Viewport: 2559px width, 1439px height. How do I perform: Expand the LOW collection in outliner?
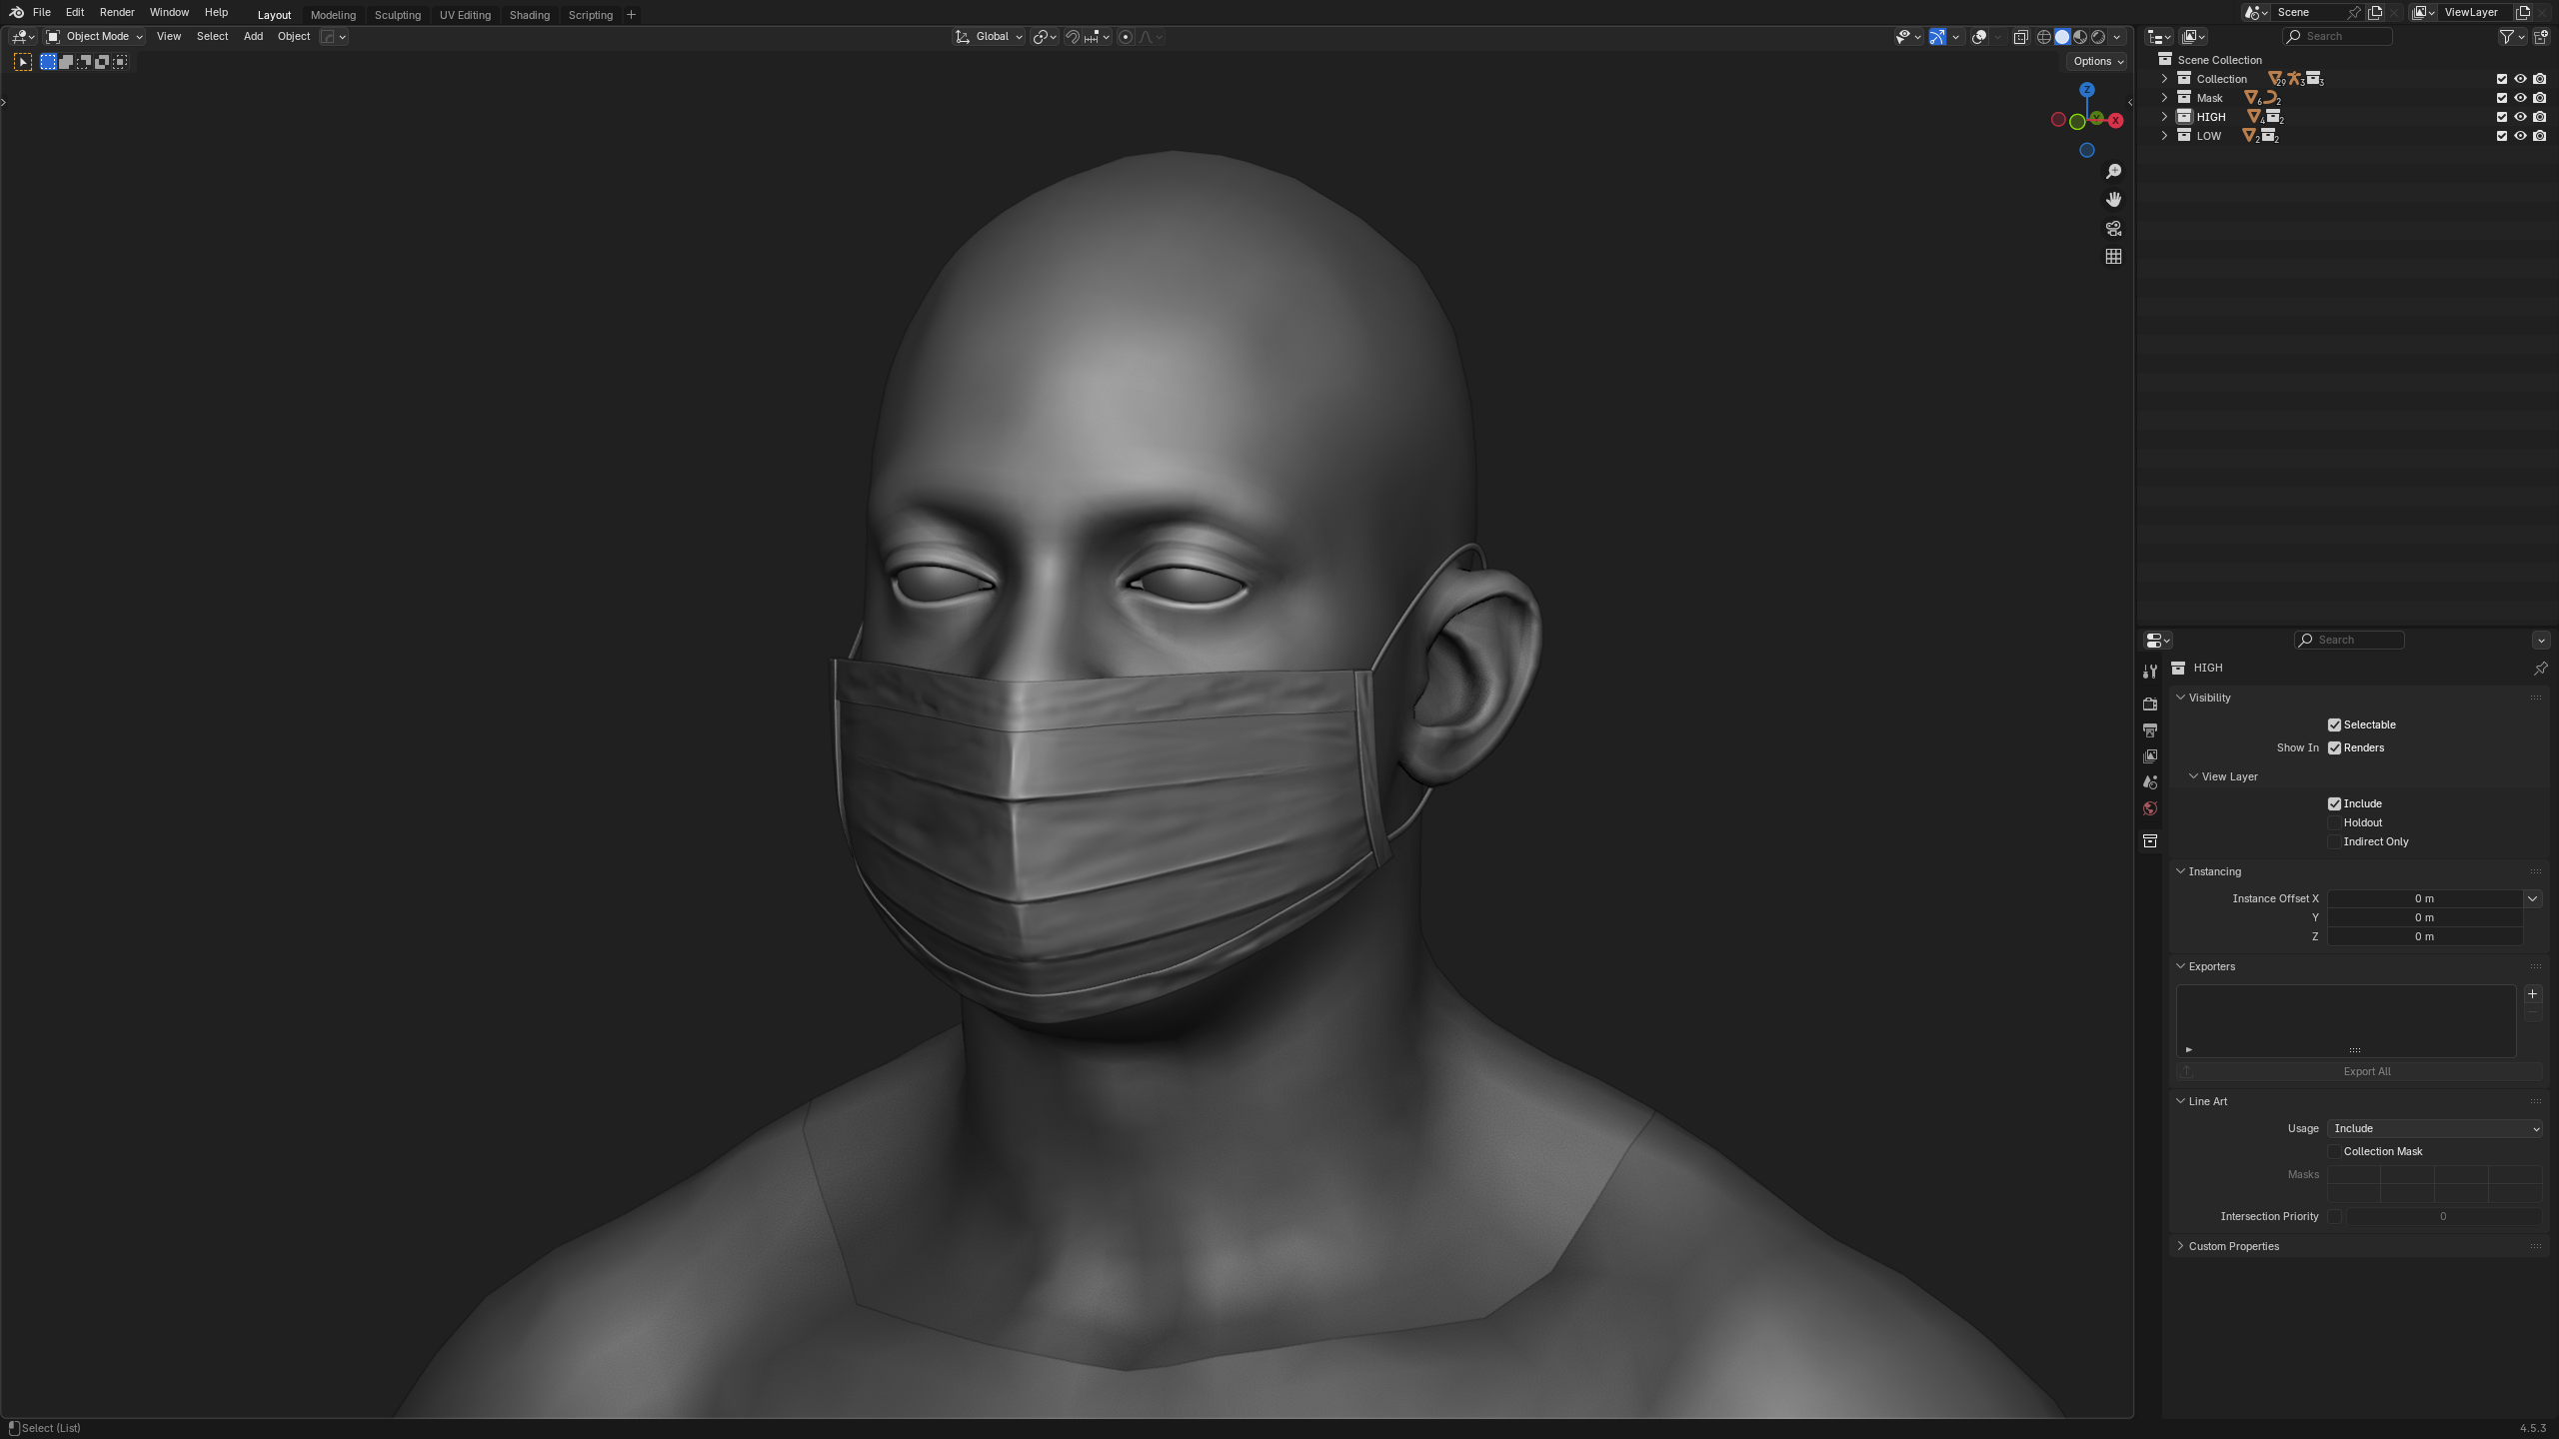click(2164, 136)
